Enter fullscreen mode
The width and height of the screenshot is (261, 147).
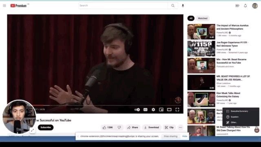click(x=177, y=109)
